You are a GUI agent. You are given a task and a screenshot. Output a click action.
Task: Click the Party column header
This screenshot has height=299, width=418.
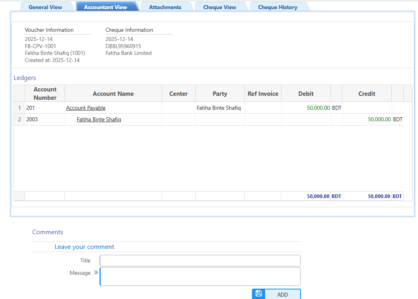tap(220, 93)
